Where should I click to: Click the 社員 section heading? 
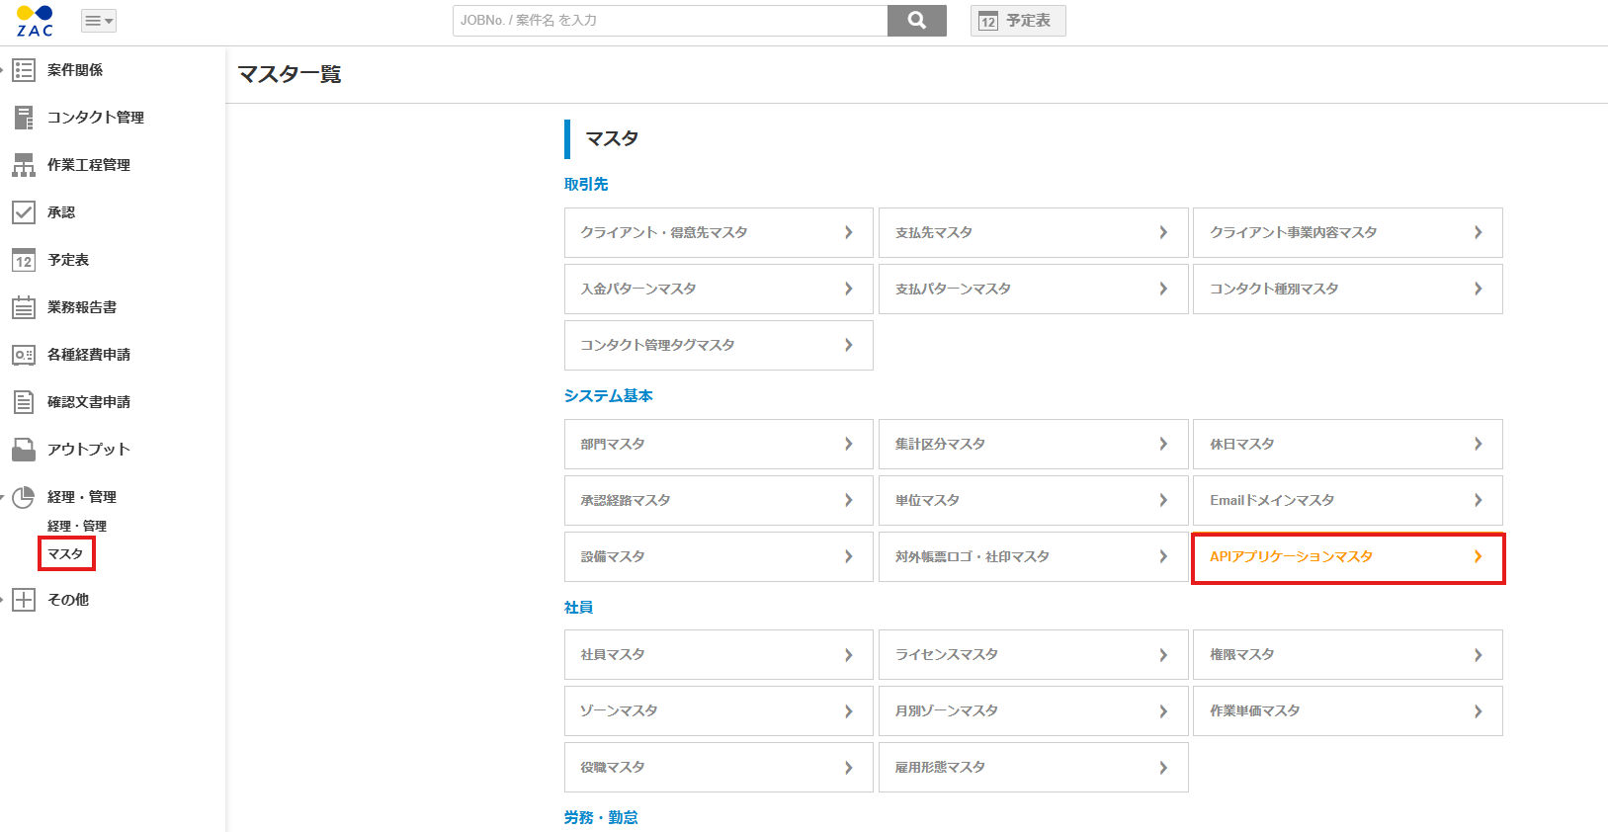(x=579, y=608)
